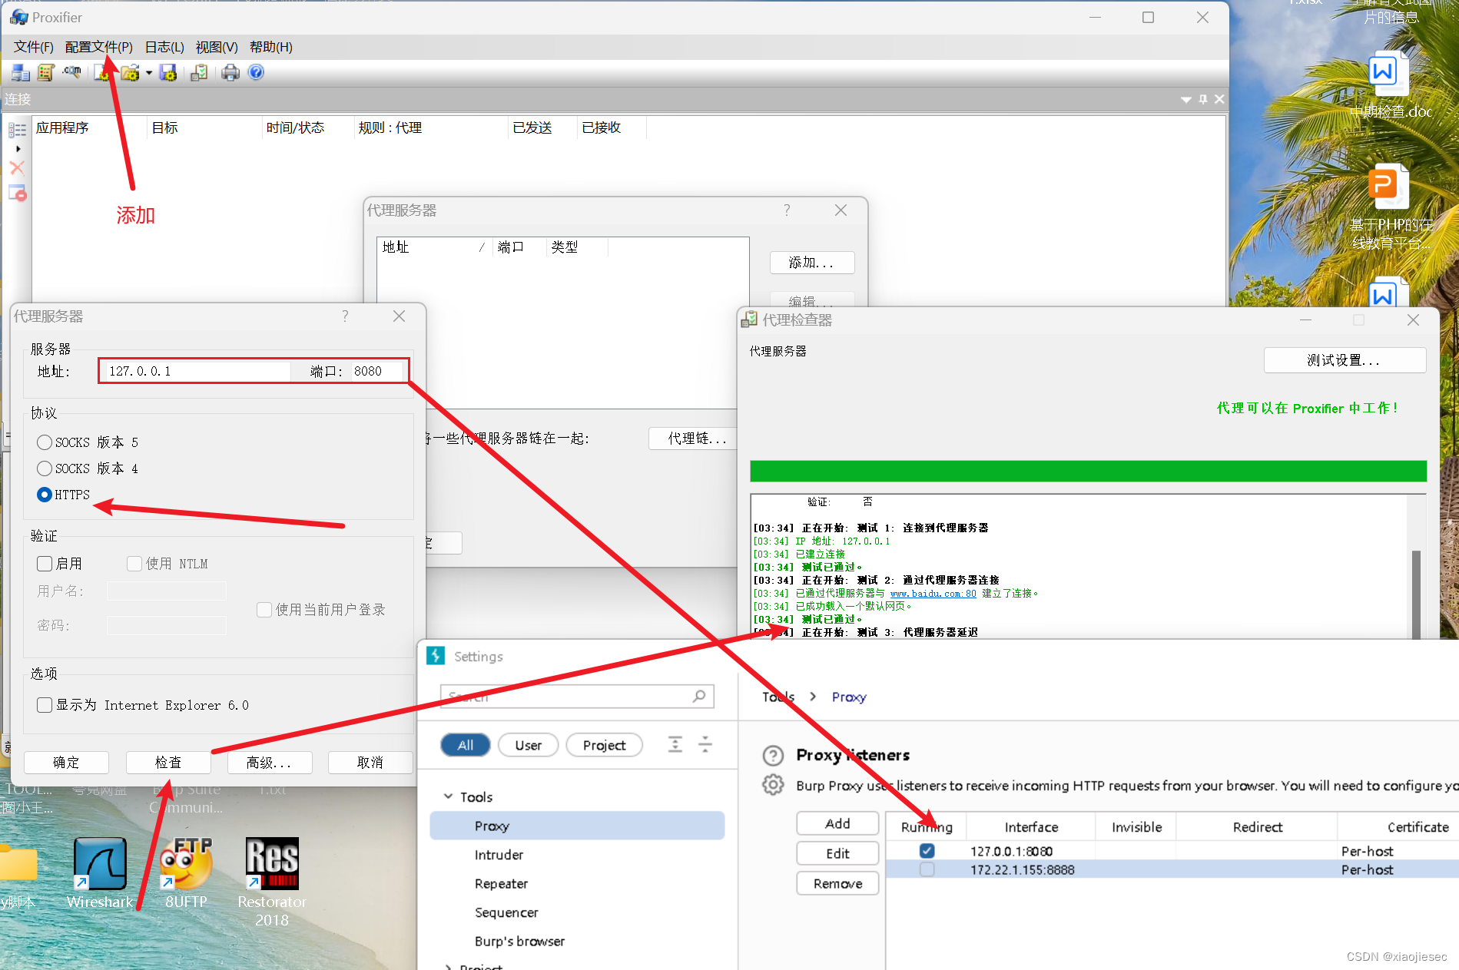
Task: Open the Restorator 2018 desktop shortcut
Action: [x=272, y=882]
